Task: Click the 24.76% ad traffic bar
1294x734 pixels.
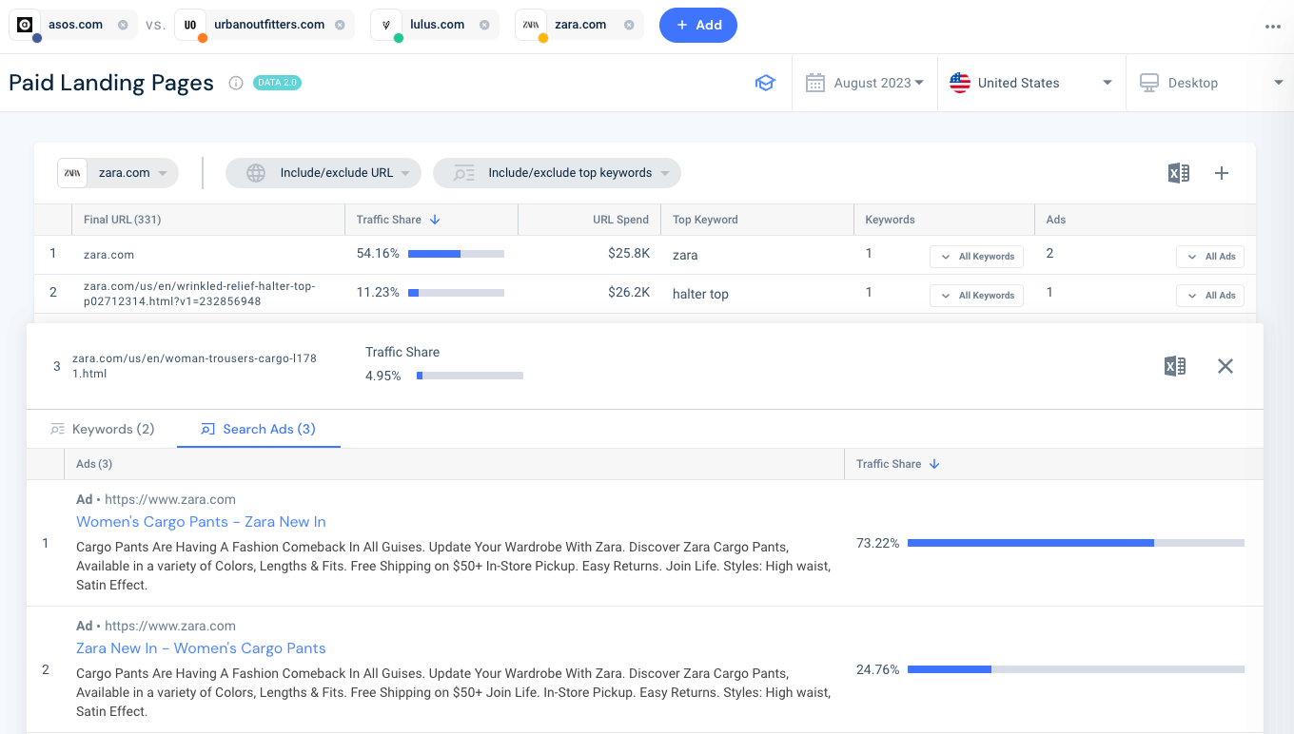Action: coord(1076,669)
